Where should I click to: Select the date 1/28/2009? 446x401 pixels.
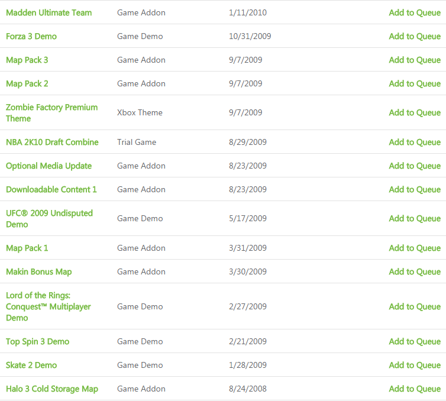pyautogui.click(x=248, y=365)
